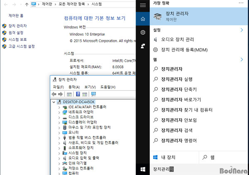Go to 제어판 홈 link

tap(16, 16)
